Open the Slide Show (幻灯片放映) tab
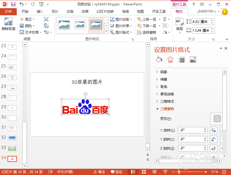231x175 pixels. click(105, 12)
